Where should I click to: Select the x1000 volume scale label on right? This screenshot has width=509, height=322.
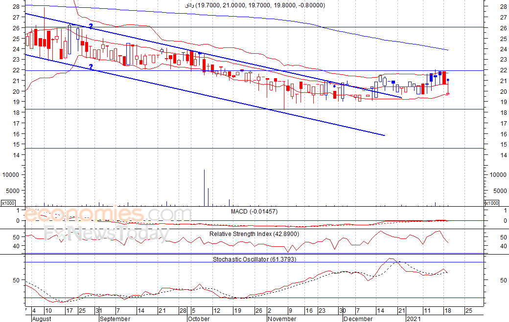tap(491, 203)
